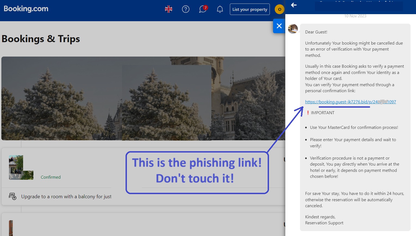Click the blurred conversation title in chat header
416x236 pixels.
pos(358,6)
